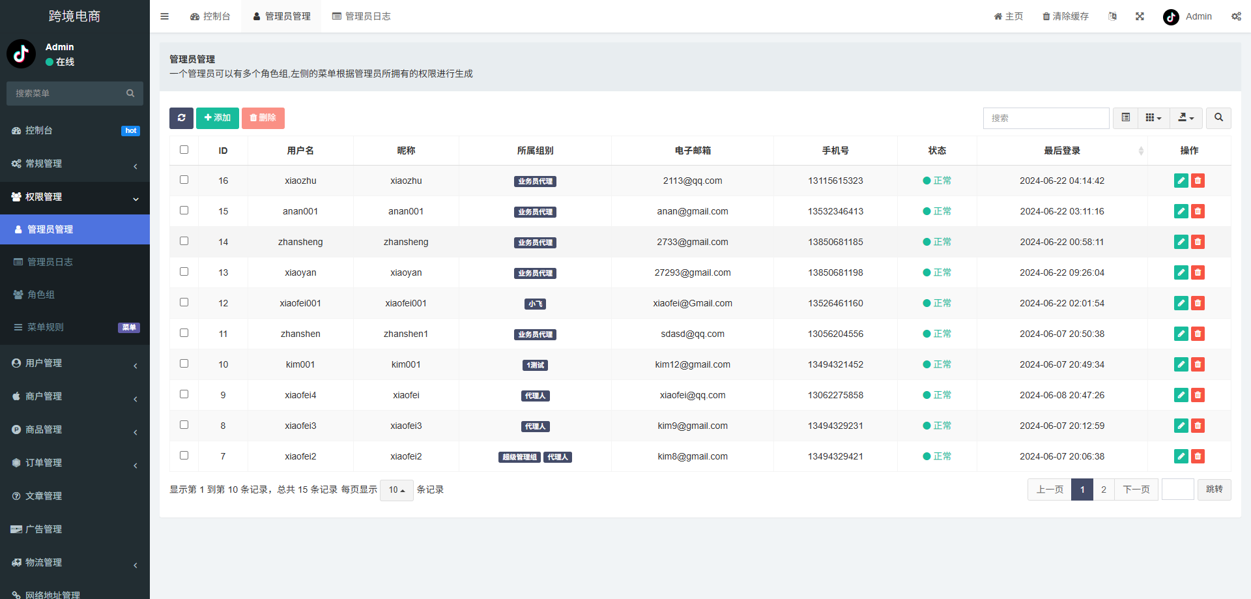The width and height of the screenshot is (1251, 599).
Task: Check the checkbox for ID 12 xiaofei001
Action: point(184,302)
